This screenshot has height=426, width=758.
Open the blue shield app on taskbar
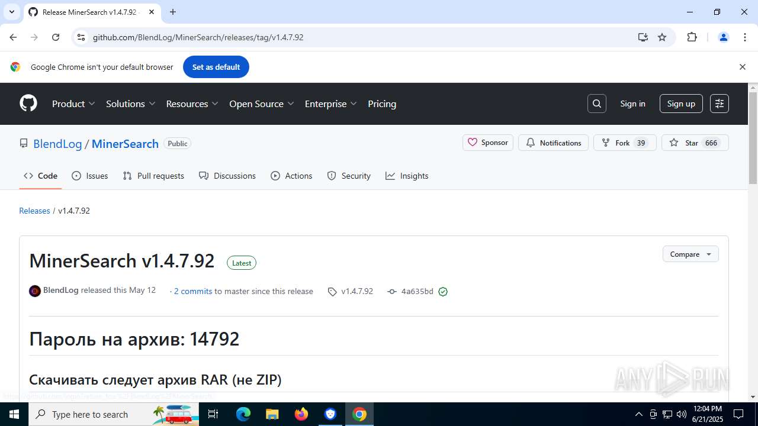[x=330, y=414]
